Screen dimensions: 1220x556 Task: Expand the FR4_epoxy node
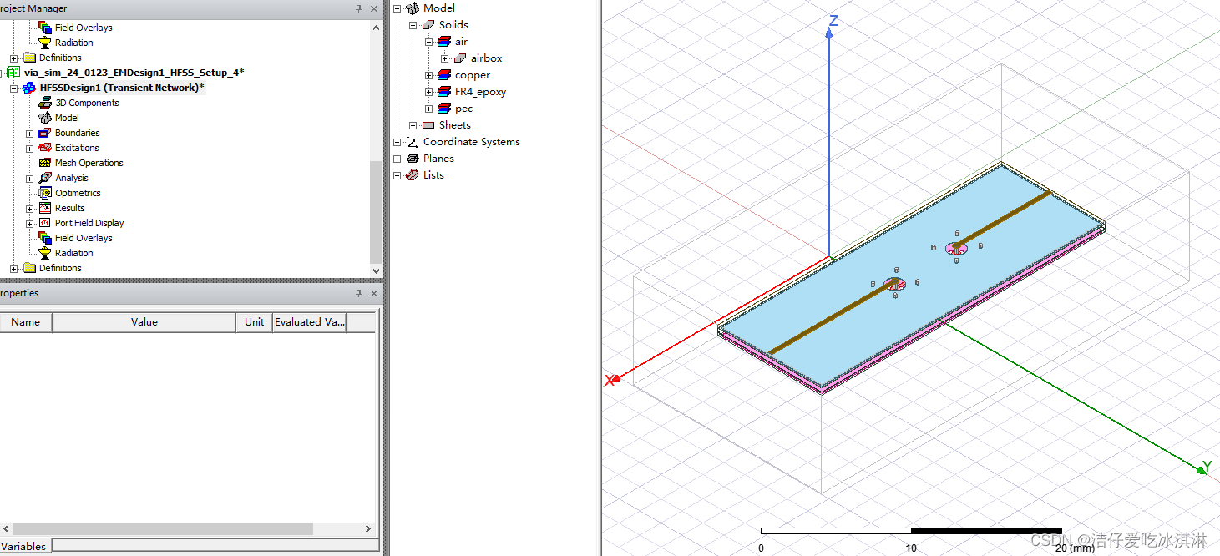click(428, 92)
